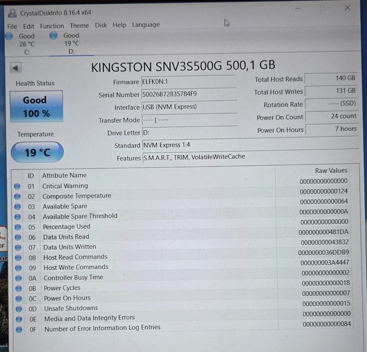This screenshot has width=367, height=352.
Task: Click the status dot for Composite Temperature
Action: 17,196
